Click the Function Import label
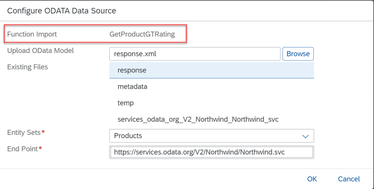 [x=32, y=34]
